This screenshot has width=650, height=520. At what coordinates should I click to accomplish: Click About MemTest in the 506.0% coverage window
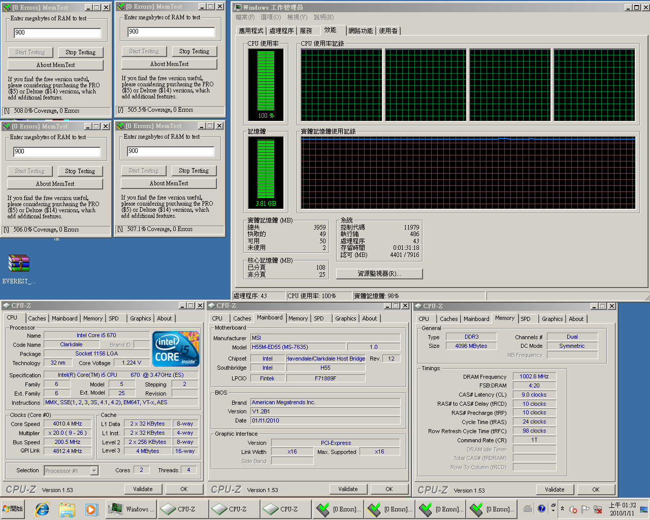coord(55,184)
